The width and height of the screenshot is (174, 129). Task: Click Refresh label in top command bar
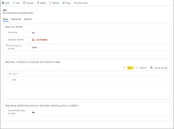click(x=56, y=3)
